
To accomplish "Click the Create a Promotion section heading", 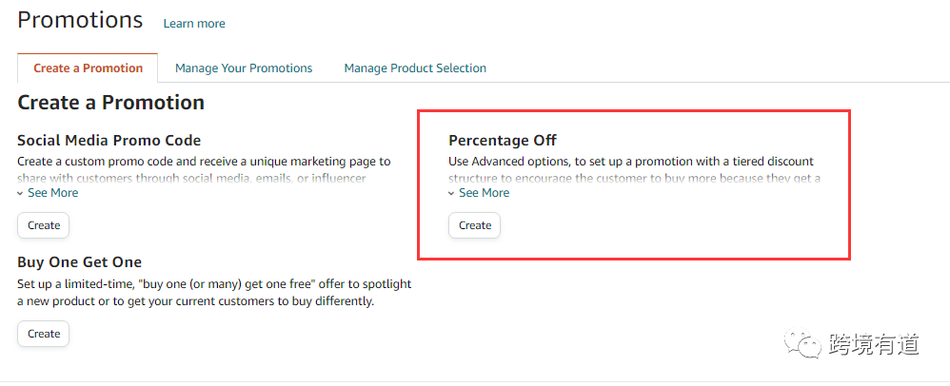I will pyautogui.click(x=110, y=103).
